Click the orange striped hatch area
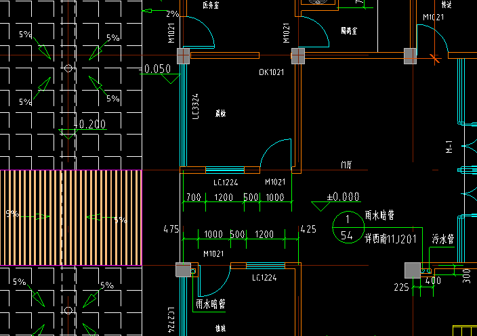This screenshot has height=336, width=477. pyautogui.click(x=71, y=218)
